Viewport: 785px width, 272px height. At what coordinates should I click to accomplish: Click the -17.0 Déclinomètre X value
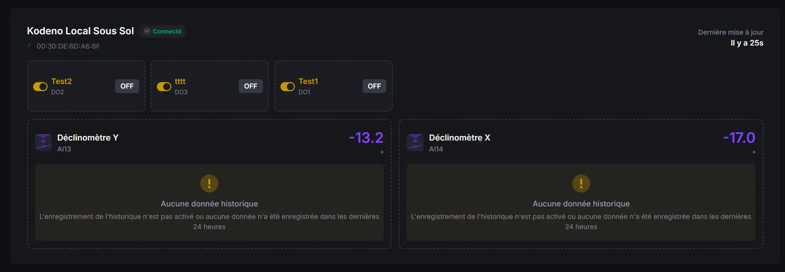coord(739,138)
